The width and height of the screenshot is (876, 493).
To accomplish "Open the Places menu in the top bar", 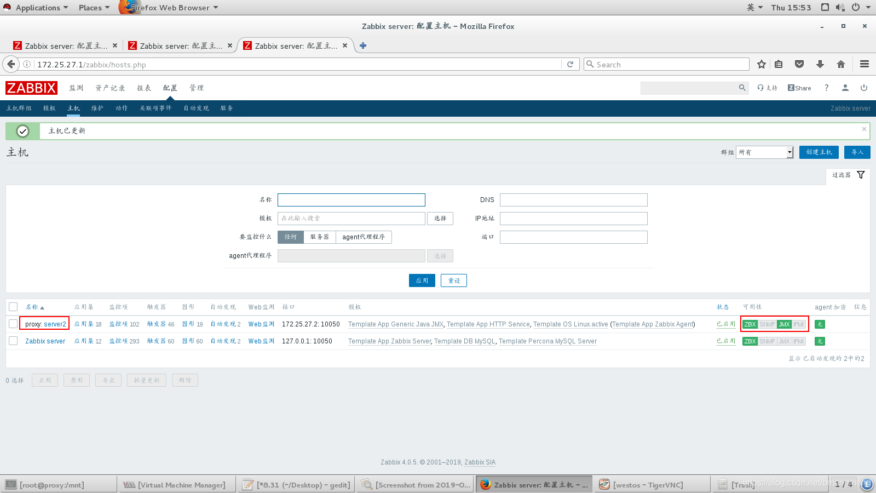I will pyautogui.click(x=94, y=7).
